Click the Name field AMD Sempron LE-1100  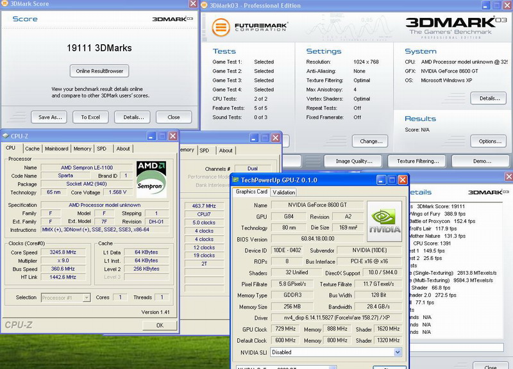[x=87, y=168]
